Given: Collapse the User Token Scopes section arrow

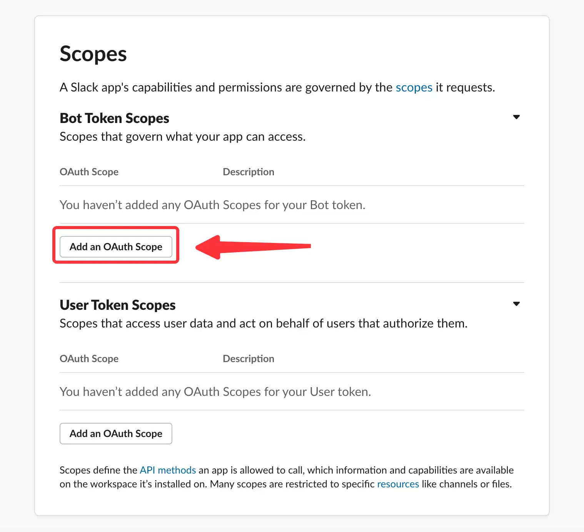Looking at the screenshot, I should (517, 304).
